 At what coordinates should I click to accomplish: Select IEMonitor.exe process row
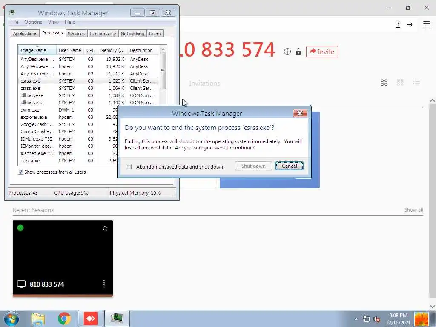pos(68,146)
